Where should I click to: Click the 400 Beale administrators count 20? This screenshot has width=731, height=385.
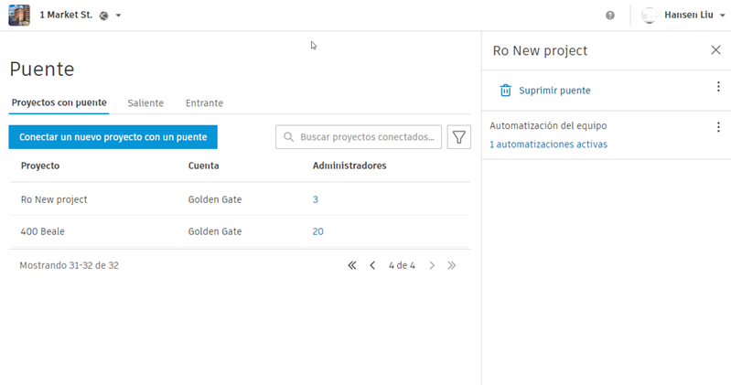coord(318,231)
